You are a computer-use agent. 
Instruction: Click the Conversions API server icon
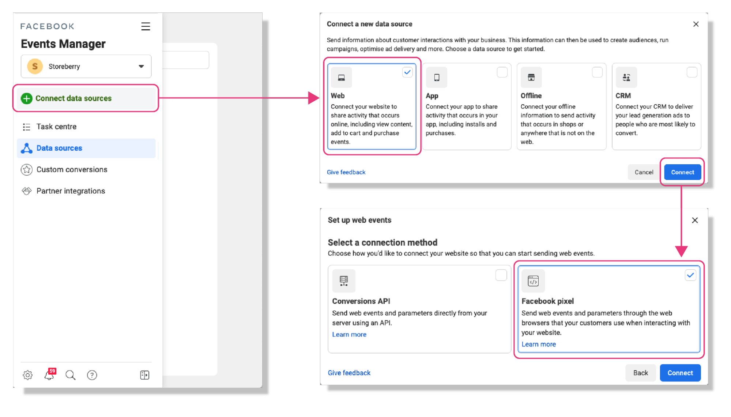point(344,281)
